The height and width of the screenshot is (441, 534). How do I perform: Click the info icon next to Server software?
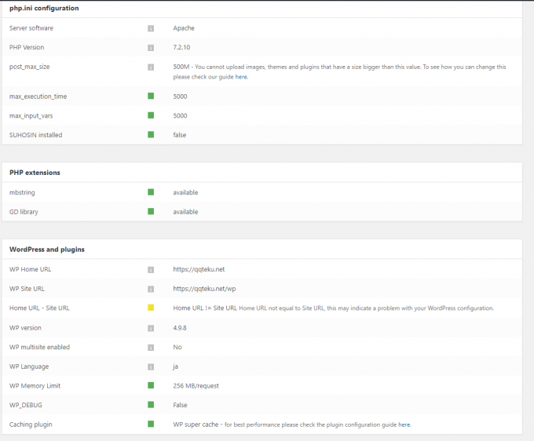(151, 28)
